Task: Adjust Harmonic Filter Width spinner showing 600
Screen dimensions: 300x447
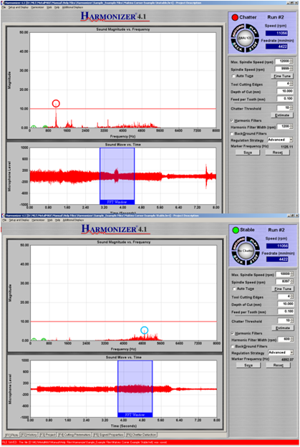Action: [291, 339]
